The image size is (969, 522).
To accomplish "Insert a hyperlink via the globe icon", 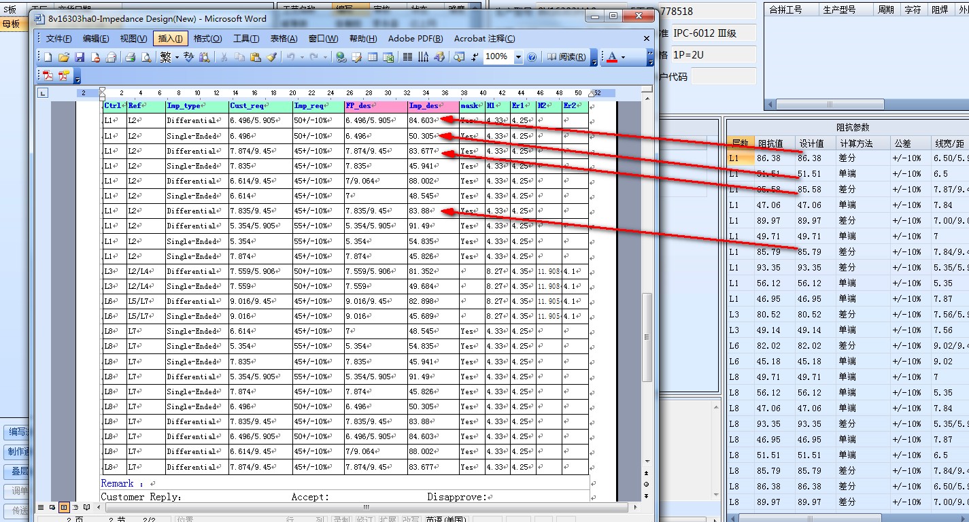I will pyautogui.click(x=341, y=57).
